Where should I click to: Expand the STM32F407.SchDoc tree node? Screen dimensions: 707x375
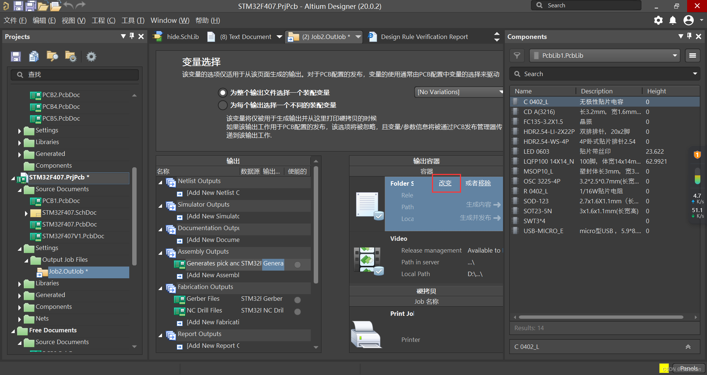(x=26, y=213)
